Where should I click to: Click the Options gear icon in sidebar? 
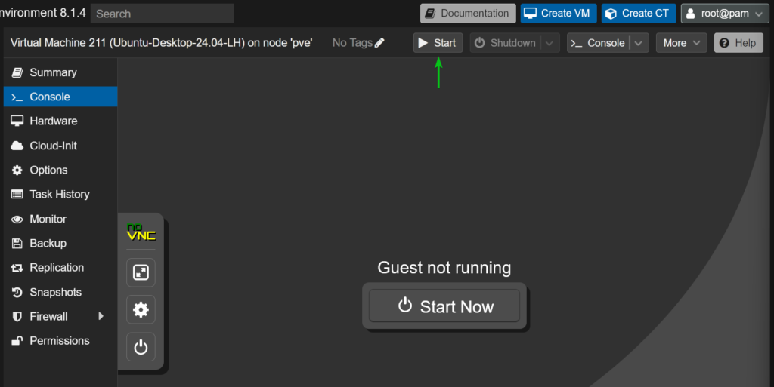17,170
